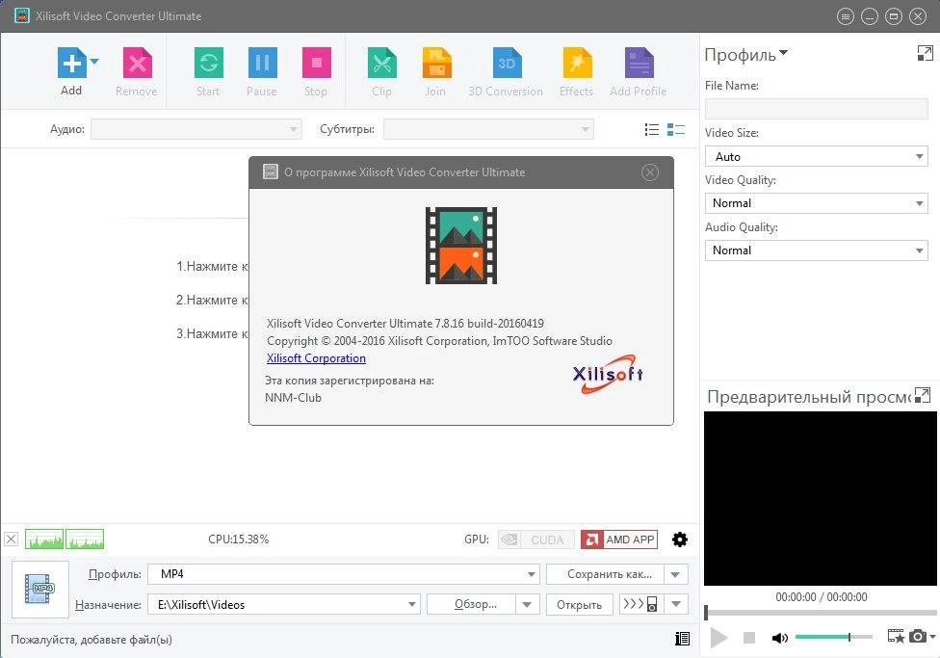Expand the preview panel with corner icon
Image resolution: width=940 pixels, height=658 pixels.
pos(923,395)
